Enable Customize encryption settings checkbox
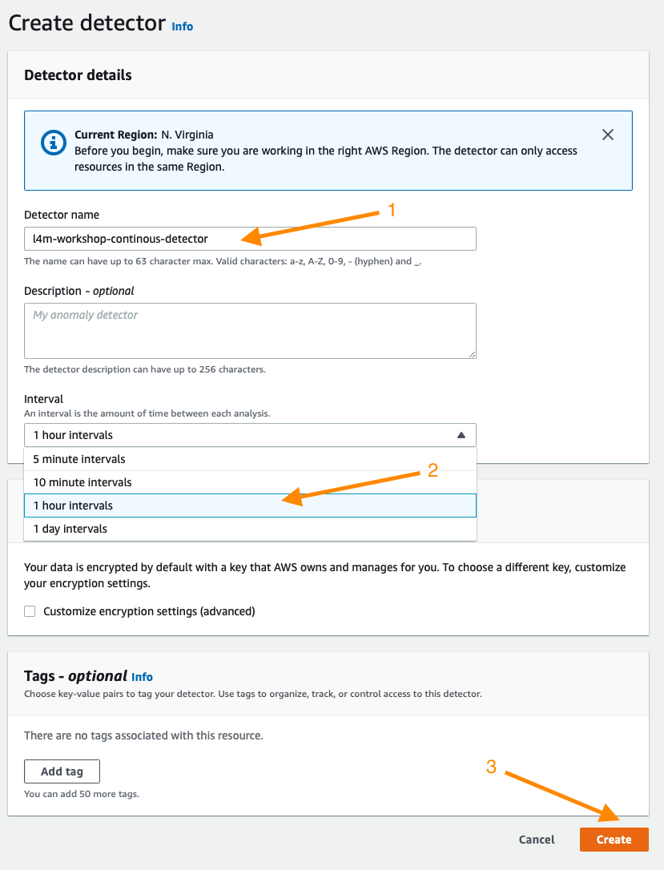This screenshot has height=870, width=664. [x=30, y=611]
